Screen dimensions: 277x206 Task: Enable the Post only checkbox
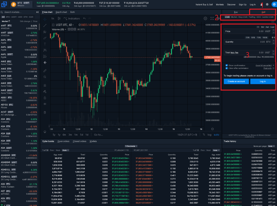point(273,68)
